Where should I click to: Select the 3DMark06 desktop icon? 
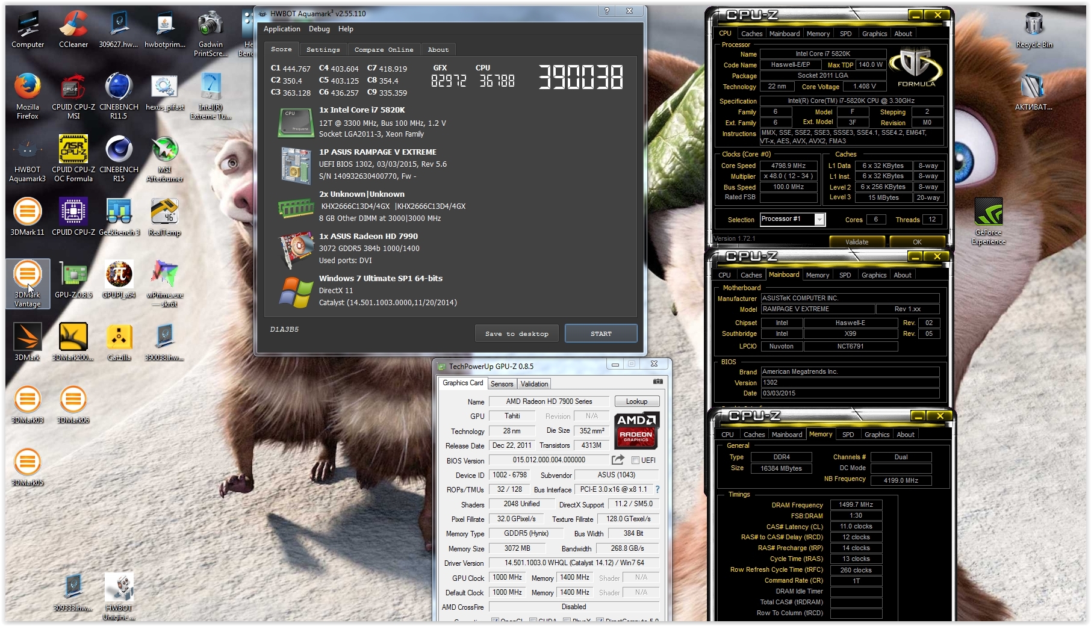[x=73, y=404]
